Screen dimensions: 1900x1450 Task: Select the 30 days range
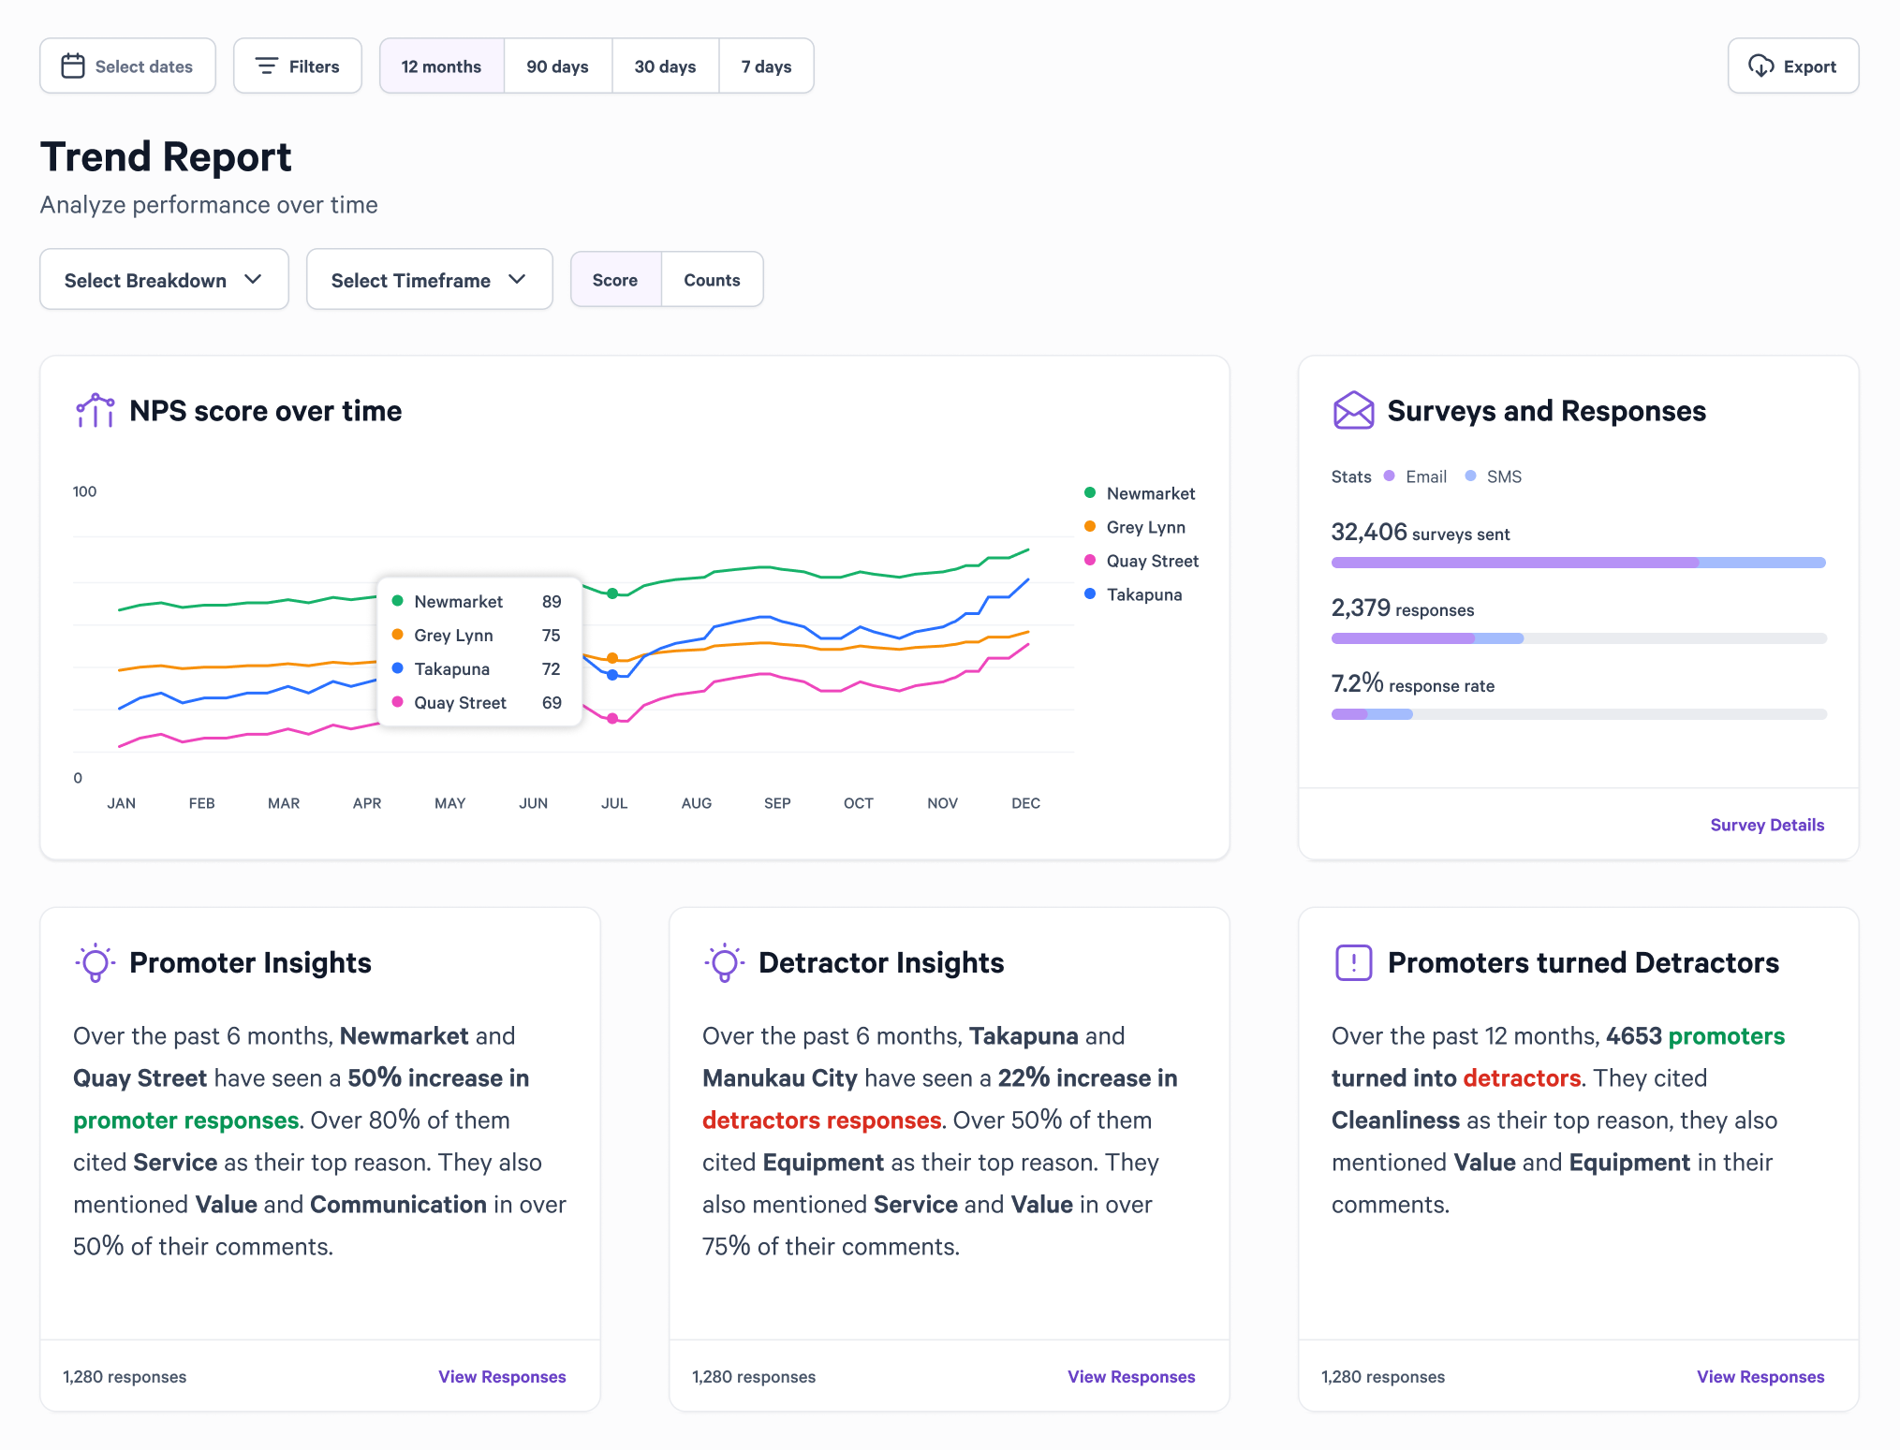(665, 66)
